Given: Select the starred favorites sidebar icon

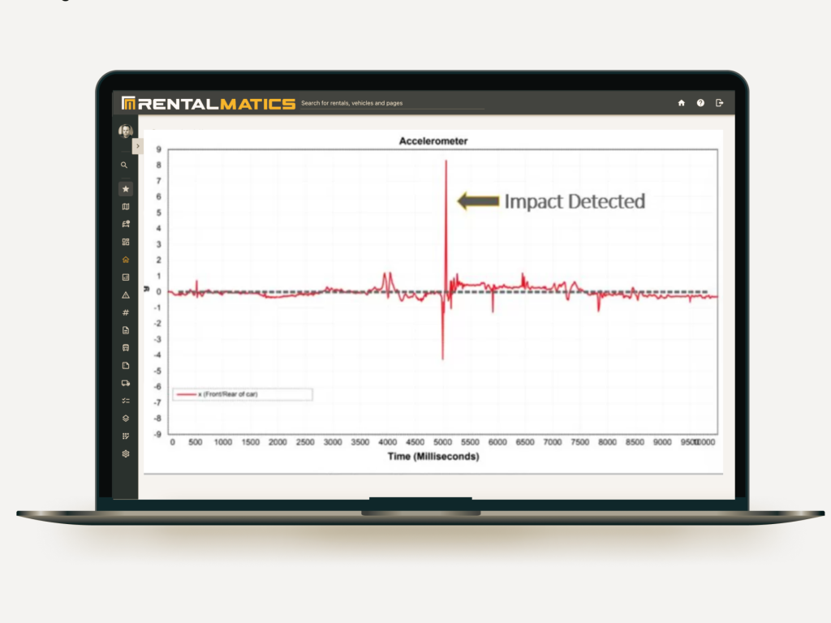Looking at the screenshot, I should click(x=124, y=187).
